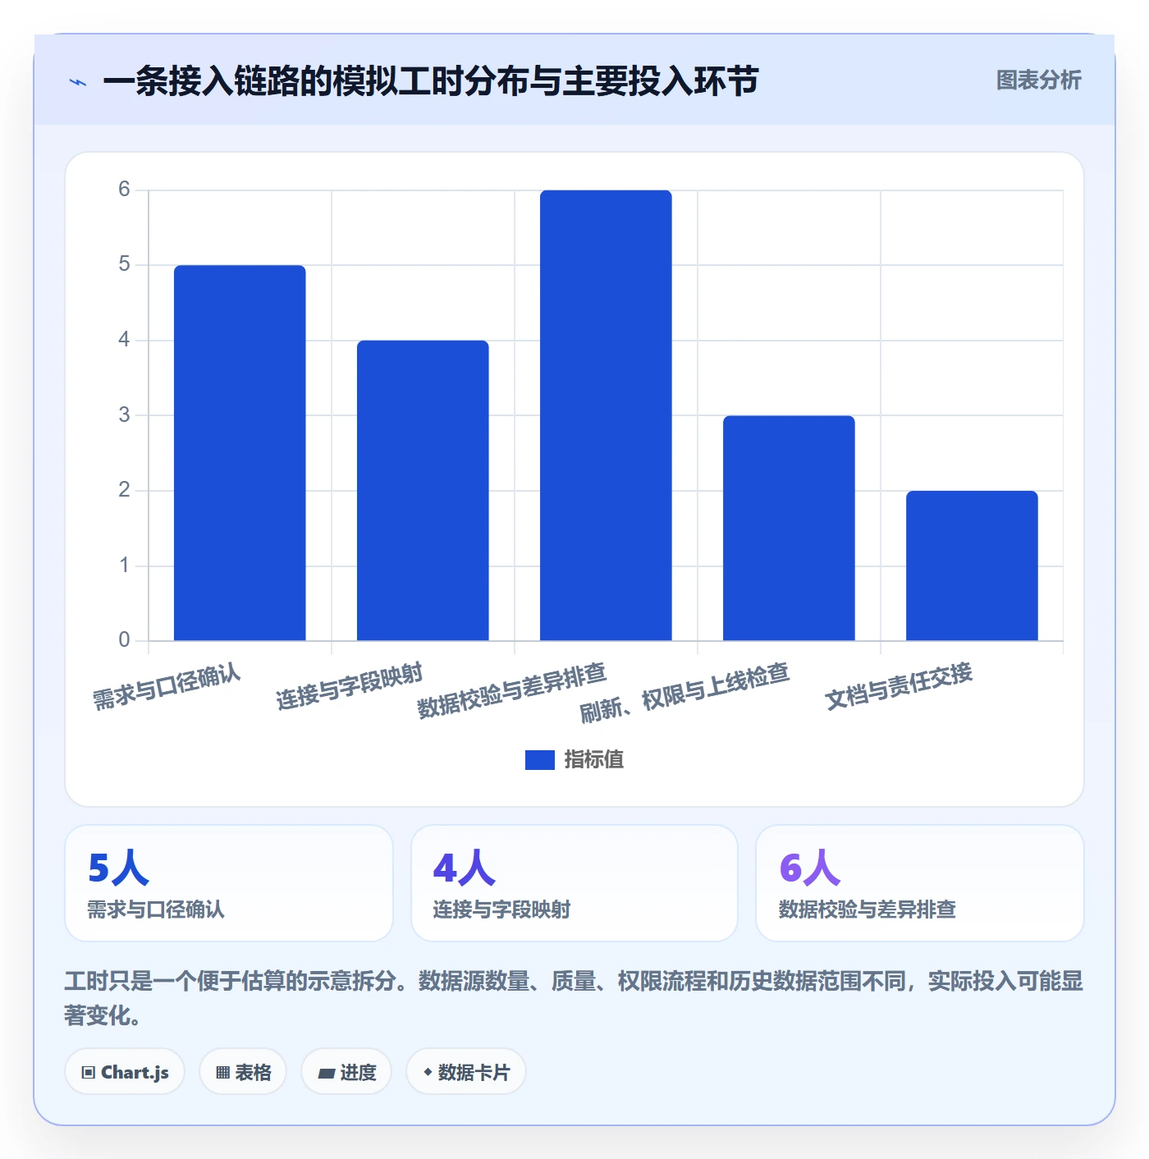Image resolution: width=1149 pixels, height=1159 pixels.
Task: Select the tallest bar 数据校验与差异排查
Action: [x=606, y=415]
